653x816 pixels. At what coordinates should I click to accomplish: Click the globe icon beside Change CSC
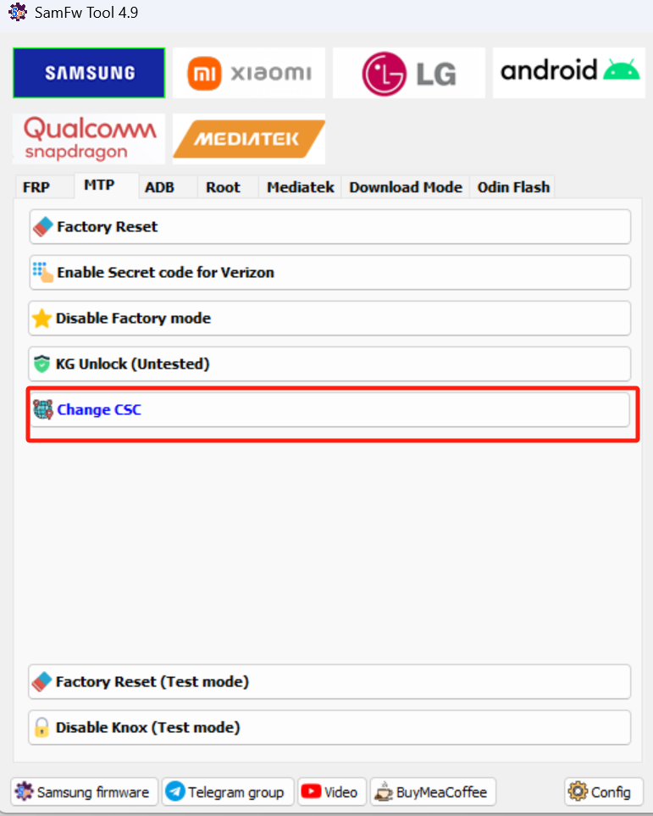click(x=43, y=409)
